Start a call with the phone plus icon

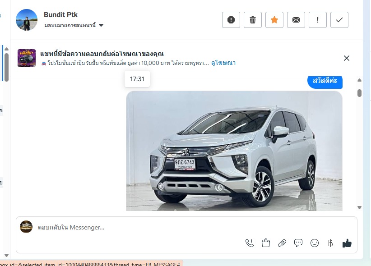point(250,243)
